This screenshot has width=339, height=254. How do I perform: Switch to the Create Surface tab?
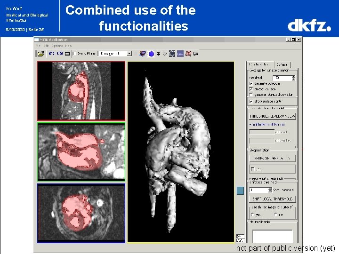point(260,64)
